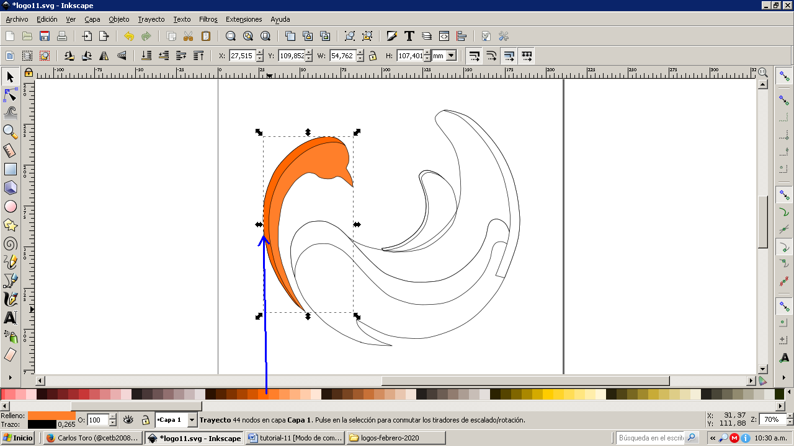794x446 pixels.
Task: Open the Archivo menu
Action: tap(17, 19)
